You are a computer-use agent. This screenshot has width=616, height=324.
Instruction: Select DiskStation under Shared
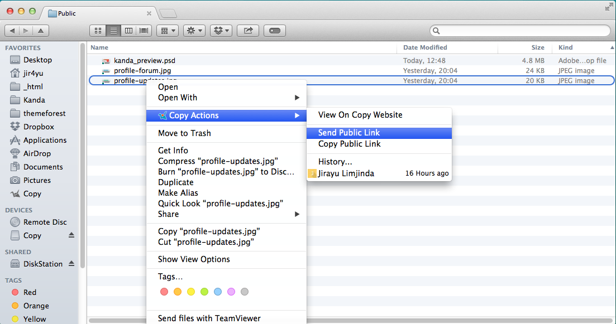point(43,264)
